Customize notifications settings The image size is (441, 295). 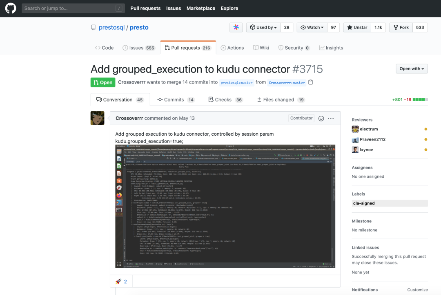coord(417,290)
